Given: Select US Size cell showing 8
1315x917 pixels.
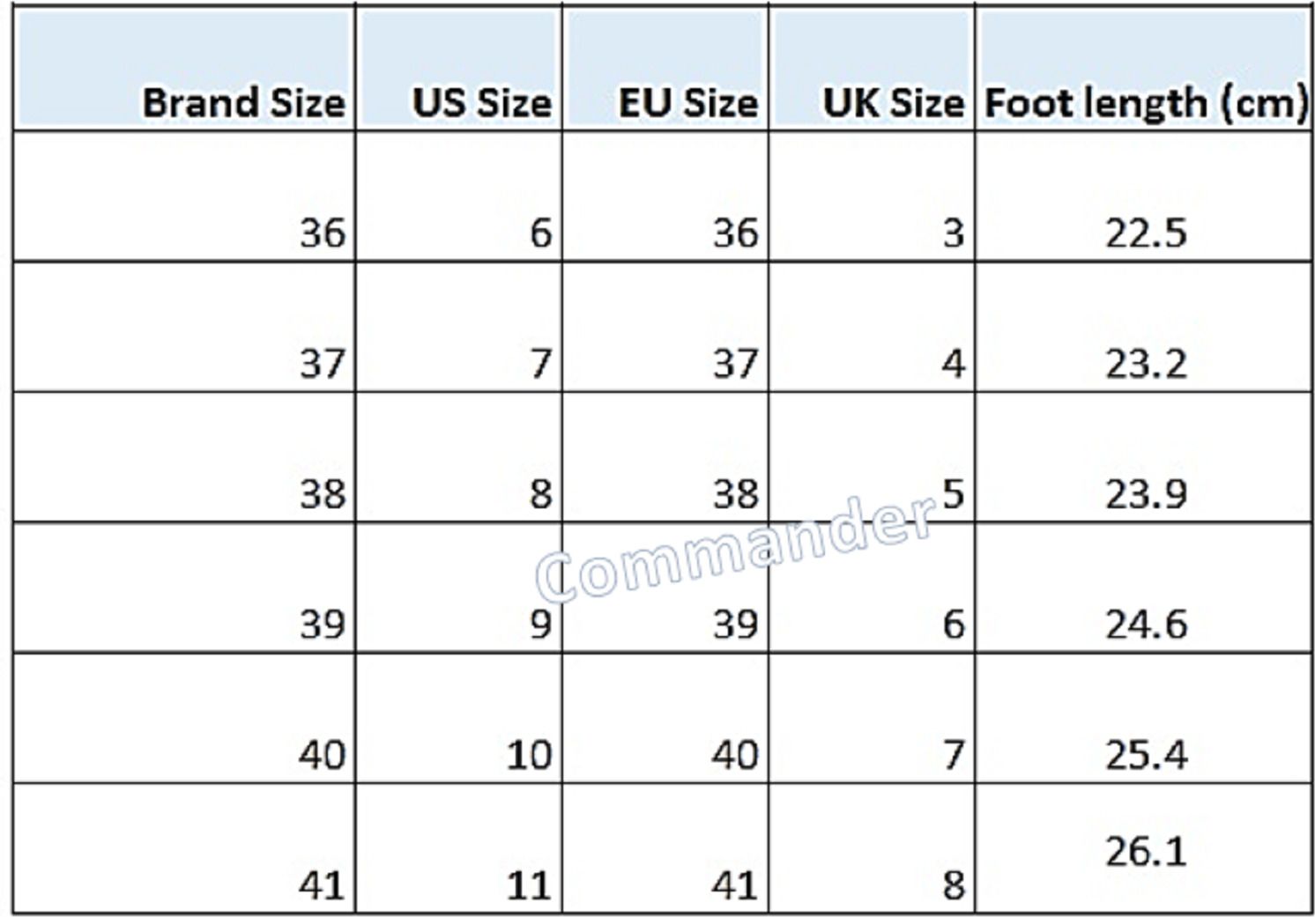Looking at the screenshot, I should tap(459, 457).
